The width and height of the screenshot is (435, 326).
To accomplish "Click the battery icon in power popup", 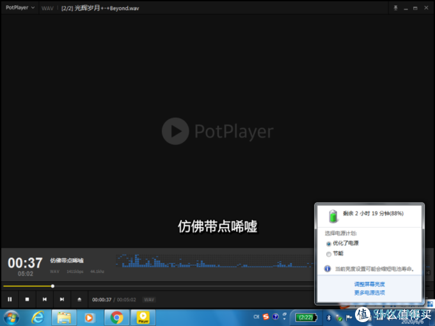I will point(333,216).
